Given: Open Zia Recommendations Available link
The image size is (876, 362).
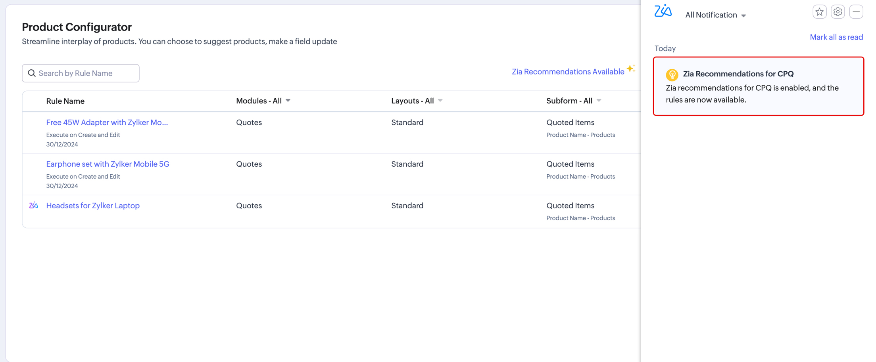Looking at the screenshot, I should point(568,72).
